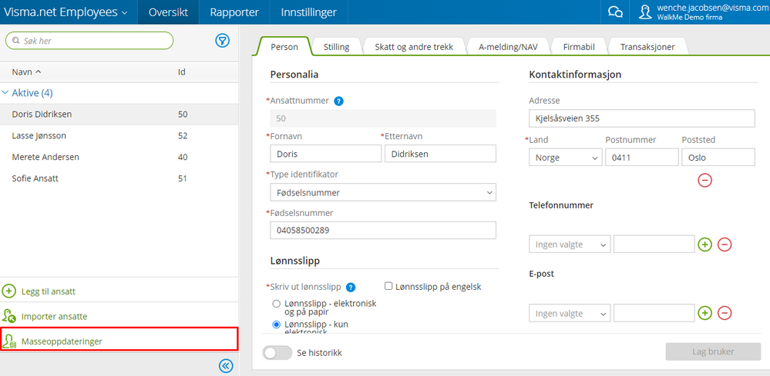Click the Masseoppdateringer person icon
770x376 pixels.
click(x=8, y=341)
